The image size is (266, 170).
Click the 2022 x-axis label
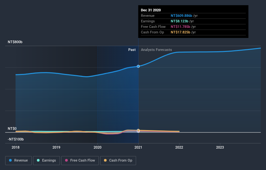tap(179, 147)
